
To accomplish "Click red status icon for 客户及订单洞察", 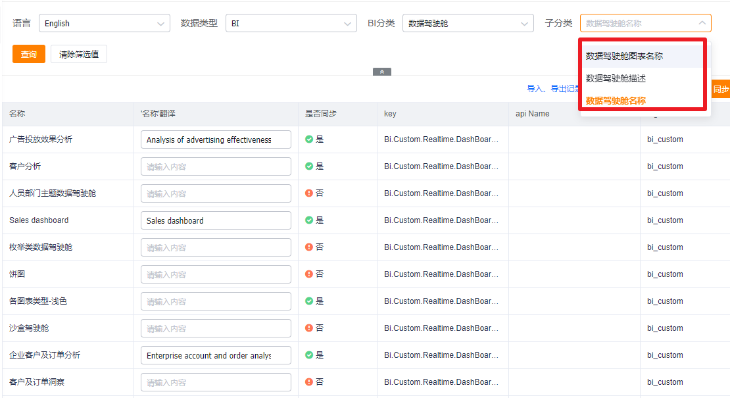I will (x=308, y=382).
